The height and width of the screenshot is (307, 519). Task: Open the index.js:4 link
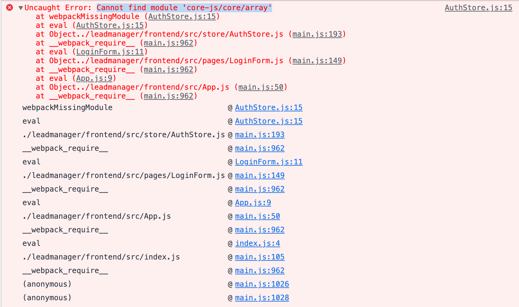257,243
